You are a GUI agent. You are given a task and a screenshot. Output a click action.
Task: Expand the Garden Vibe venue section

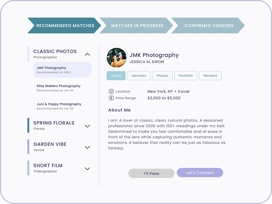87,147
